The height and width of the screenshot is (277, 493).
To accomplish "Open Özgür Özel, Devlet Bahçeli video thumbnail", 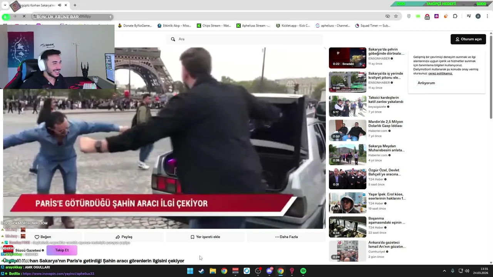I will 347,179.
